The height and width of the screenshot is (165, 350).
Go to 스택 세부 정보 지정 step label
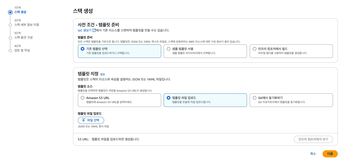tap(26, 25)
